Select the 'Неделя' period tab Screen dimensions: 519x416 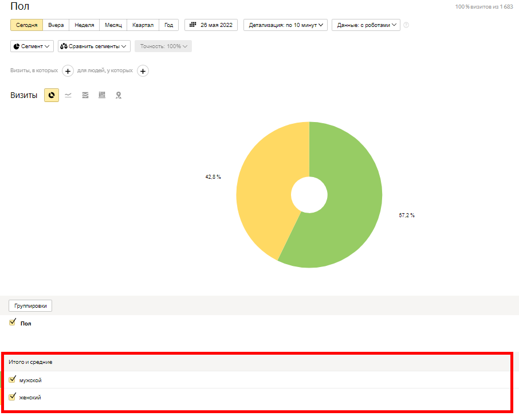[x=84, y=25]
